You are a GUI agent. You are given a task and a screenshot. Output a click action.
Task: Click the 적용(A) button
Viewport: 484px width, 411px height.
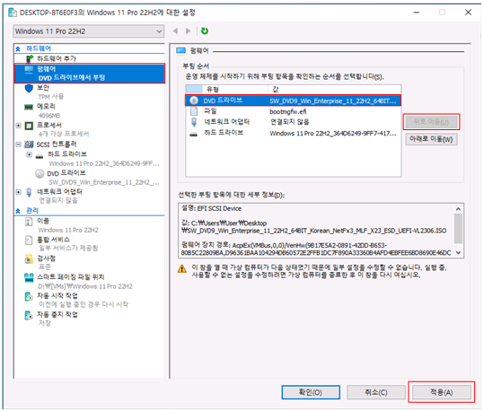point(442,392)
